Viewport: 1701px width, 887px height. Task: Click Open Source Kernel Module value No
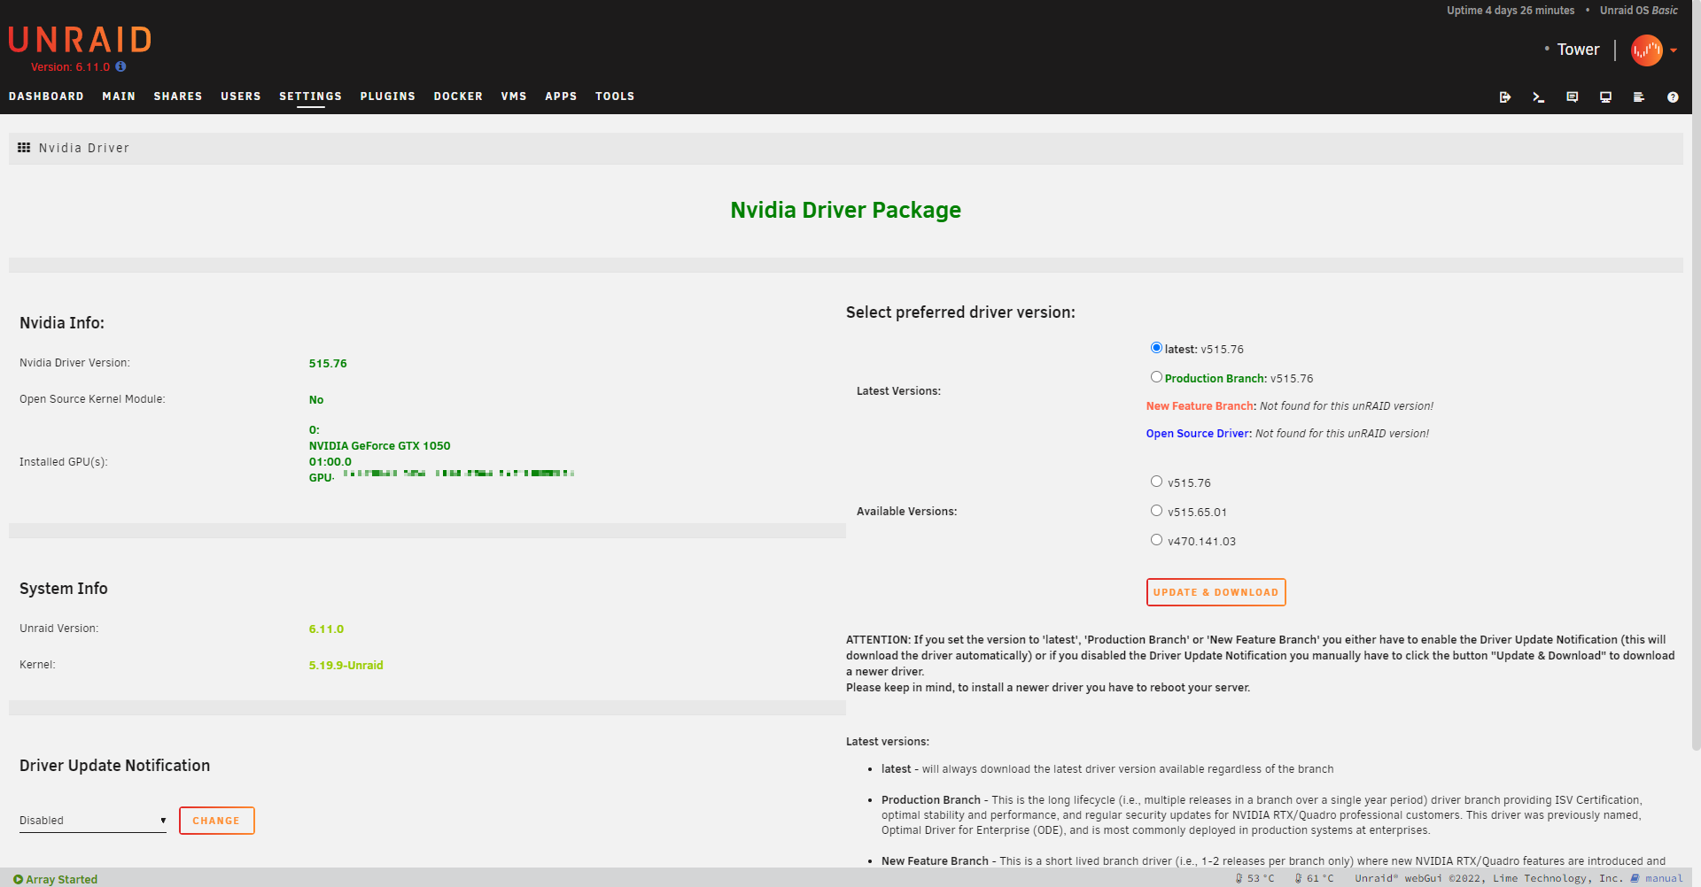click(316, 400)
